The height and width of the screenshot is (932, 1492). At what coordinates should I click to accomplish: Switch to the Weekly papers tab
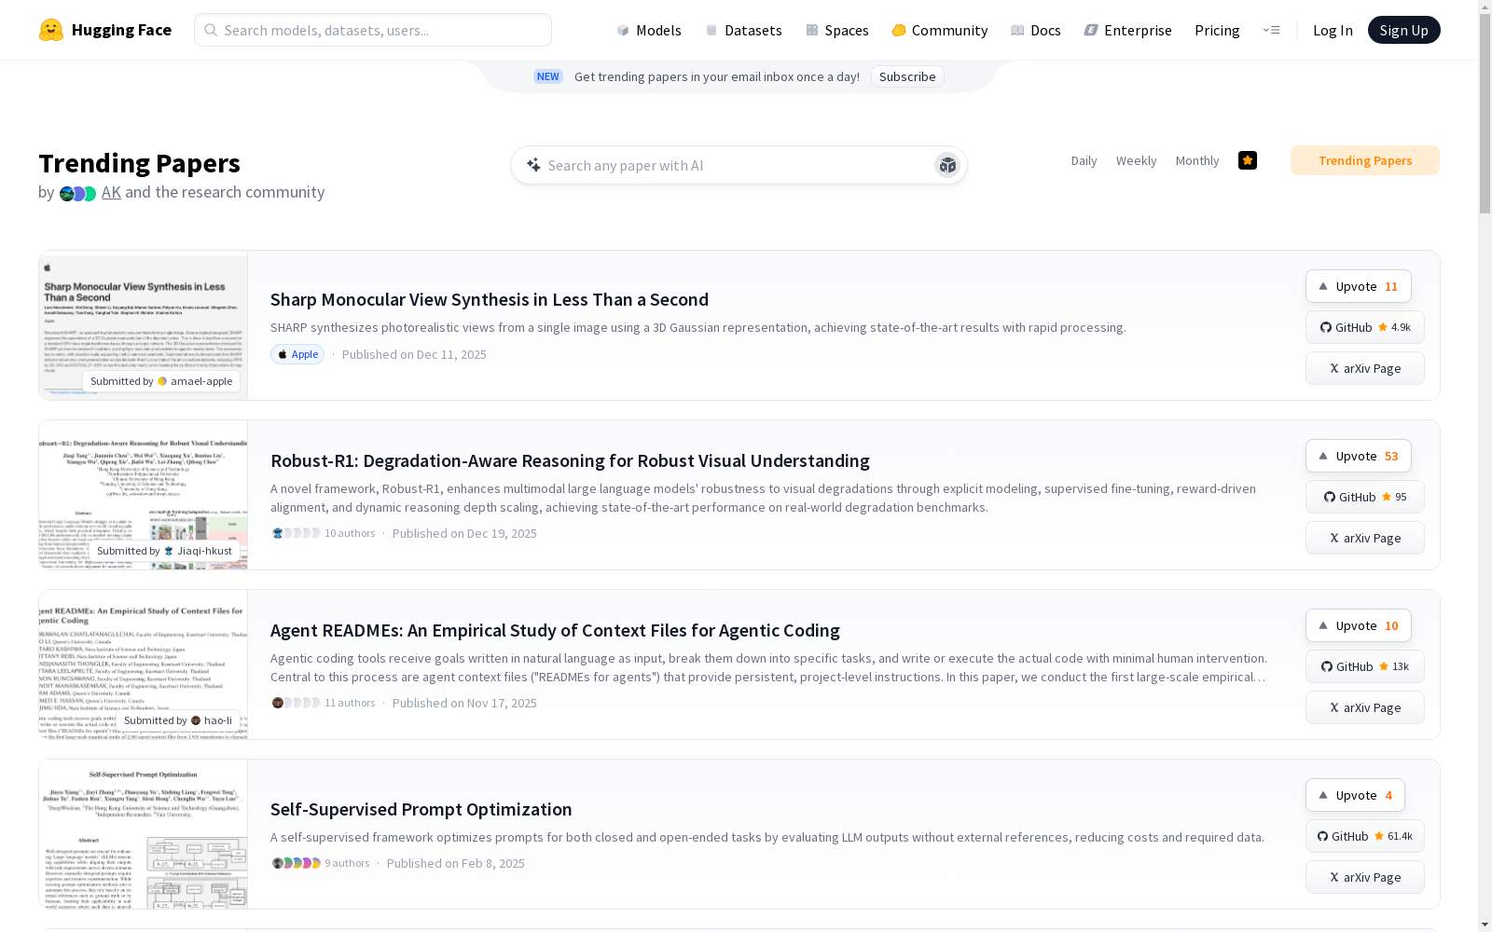coord(1136,160)
